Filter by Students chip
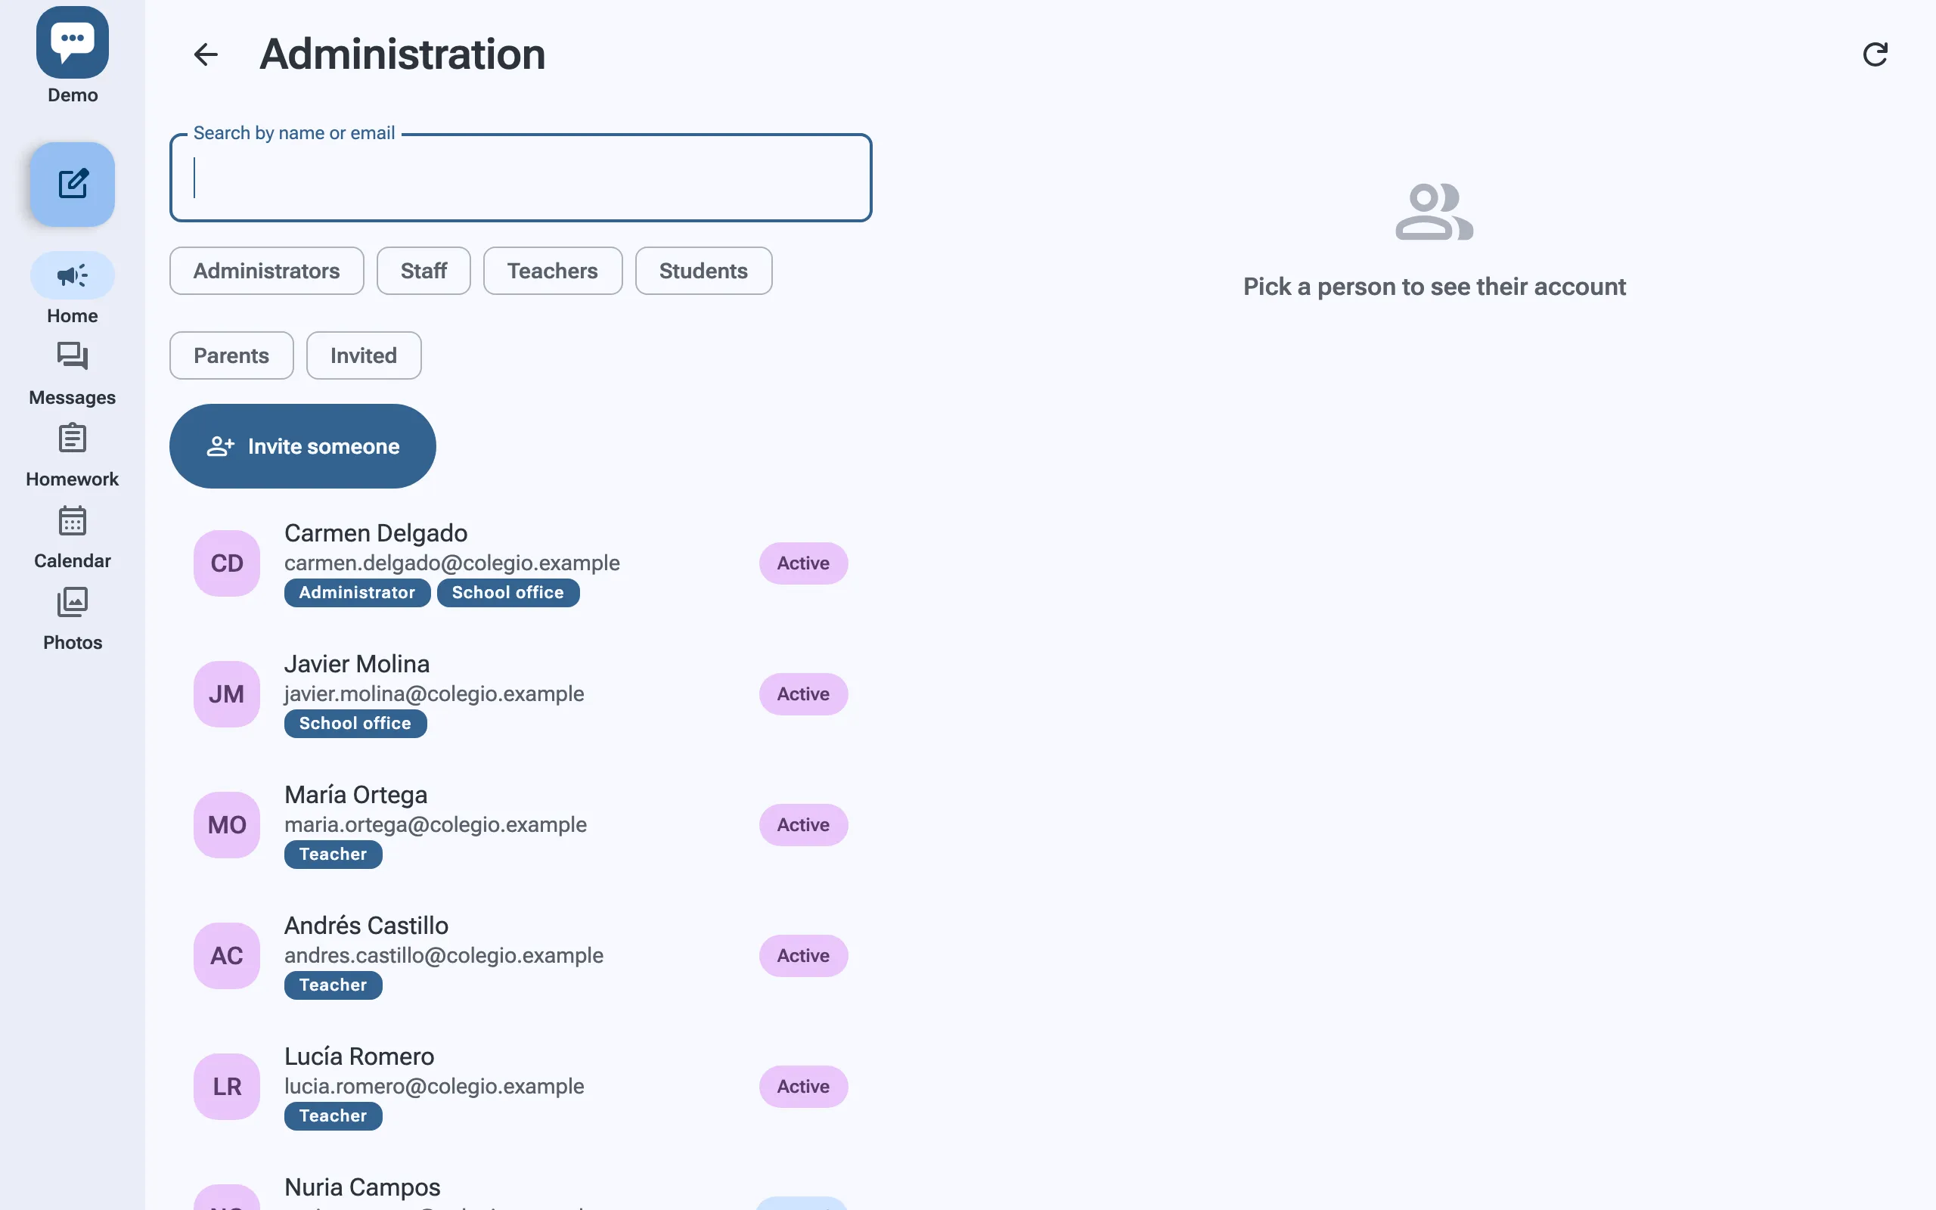Image resolution: width=1936 pixels, height=1210 pixels. 703,271
